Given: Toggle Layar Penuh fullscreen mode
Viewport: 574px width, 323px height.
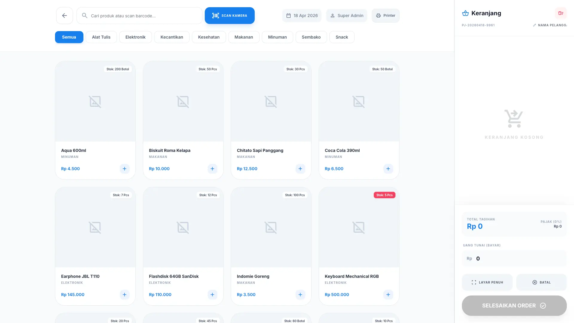Looking at the screenshot, I should tap(487, 282).
